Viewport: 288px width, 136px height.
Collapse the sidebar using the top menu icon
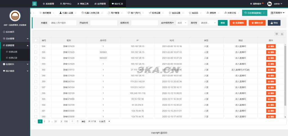tap(35, 4)
